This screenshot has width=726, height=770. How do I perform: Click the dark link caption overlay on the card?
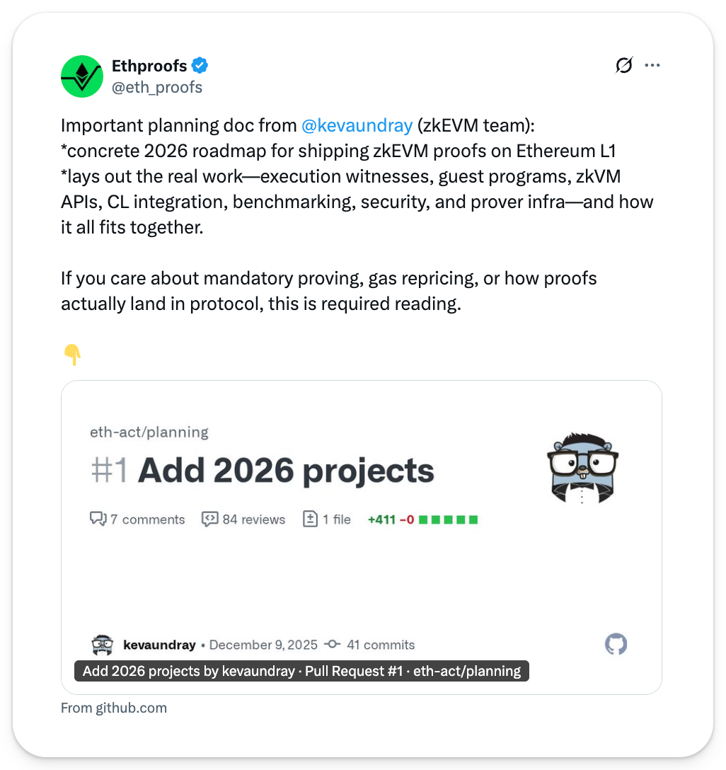[x=301, y=671]
